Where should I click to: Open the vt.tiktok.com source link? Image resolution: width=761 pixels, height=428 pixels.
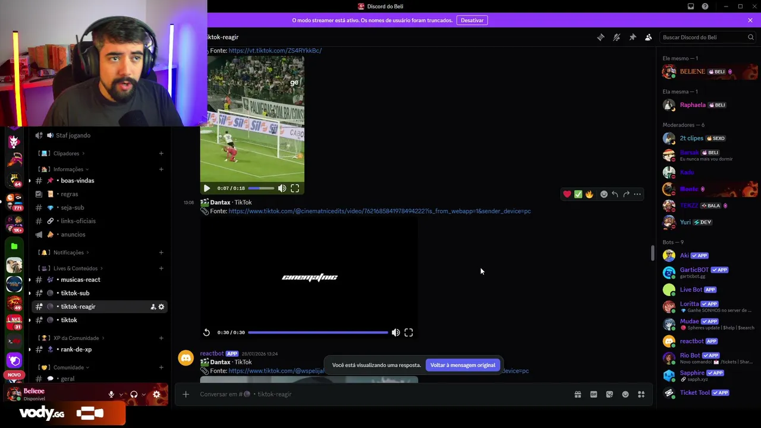pos(275,51)
